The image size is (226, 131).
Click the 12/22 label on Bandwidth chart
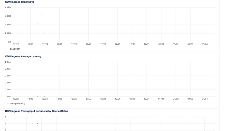16,44
